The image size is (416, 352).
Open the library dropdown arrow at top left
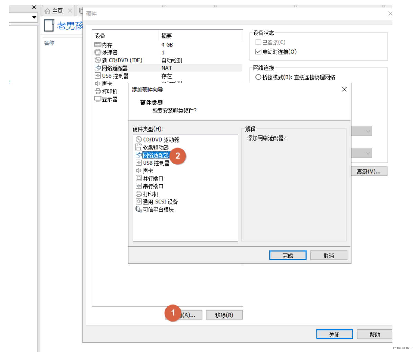coord(34,17)
